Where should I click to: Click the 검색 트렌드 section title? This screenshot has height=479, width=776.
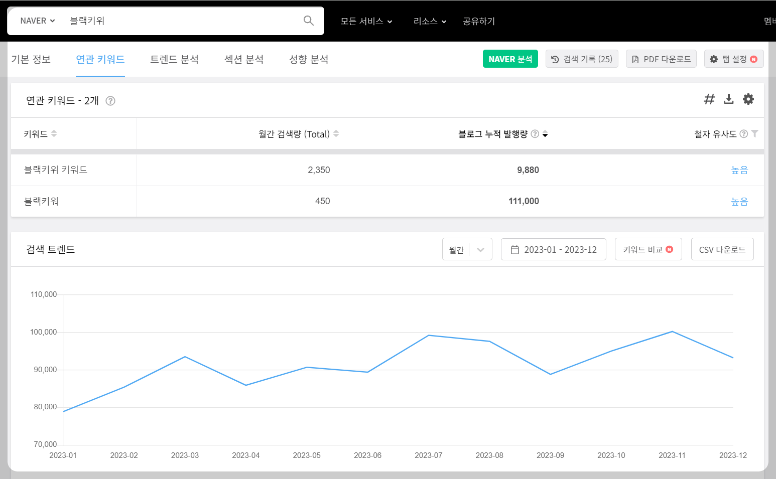pos(51,249)
